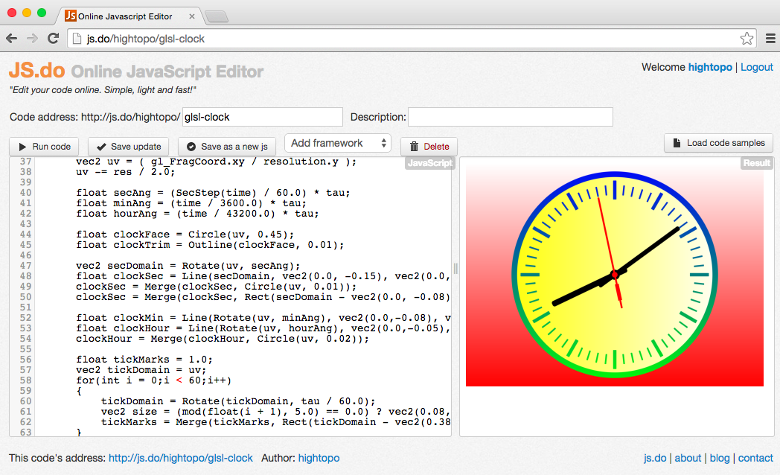This screenshot has width=780, height=475.
Task: Open the about footer link
Action: 688,458
